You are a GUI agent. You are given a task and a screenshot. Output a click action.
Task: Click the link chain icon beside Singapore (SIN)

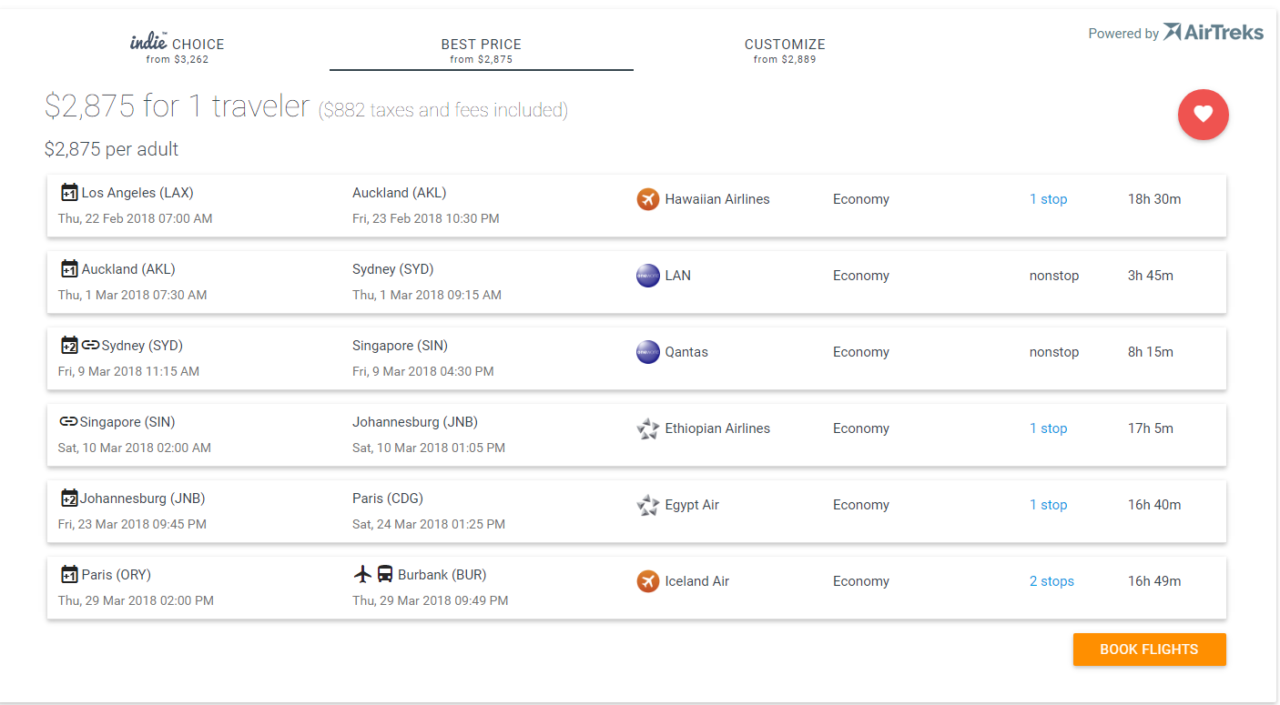click(68, 422)
